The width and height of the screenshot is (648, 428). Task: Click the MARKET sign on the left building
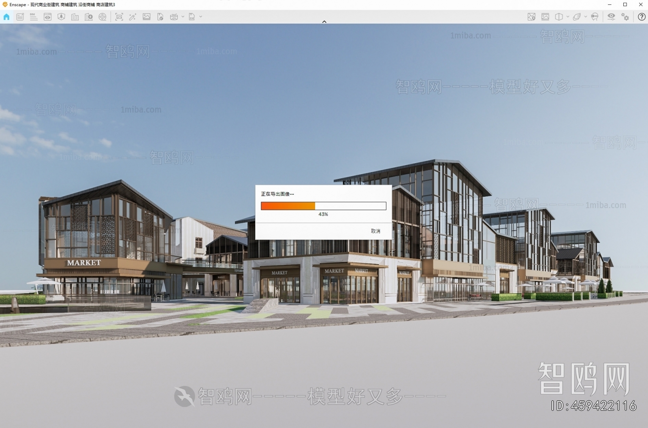pos(84,263)
